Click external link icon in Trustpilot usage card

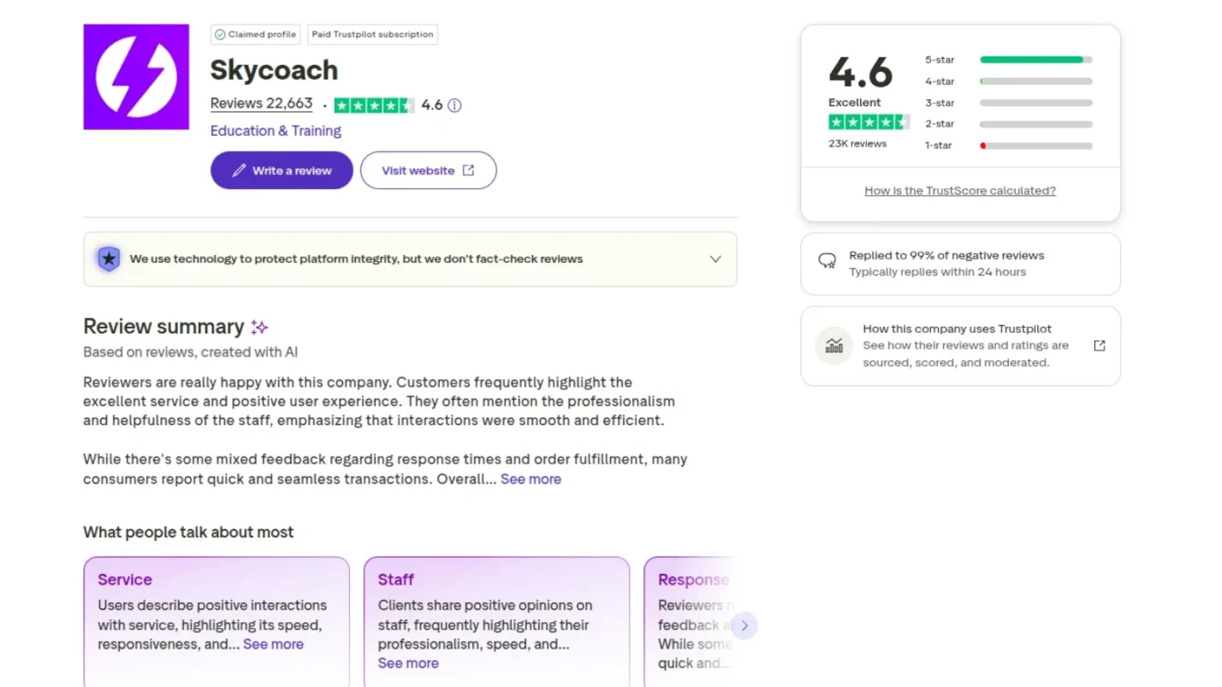[x=1100, y=346]
